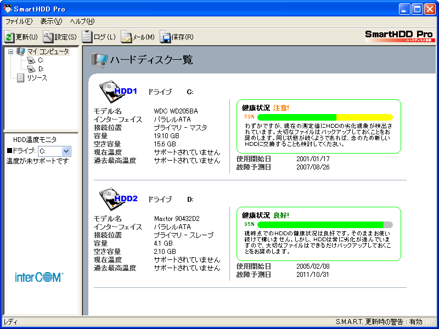Open the ヘルプ(H) menu
Viewport: 439px width, 329px height.
(82, 21)
